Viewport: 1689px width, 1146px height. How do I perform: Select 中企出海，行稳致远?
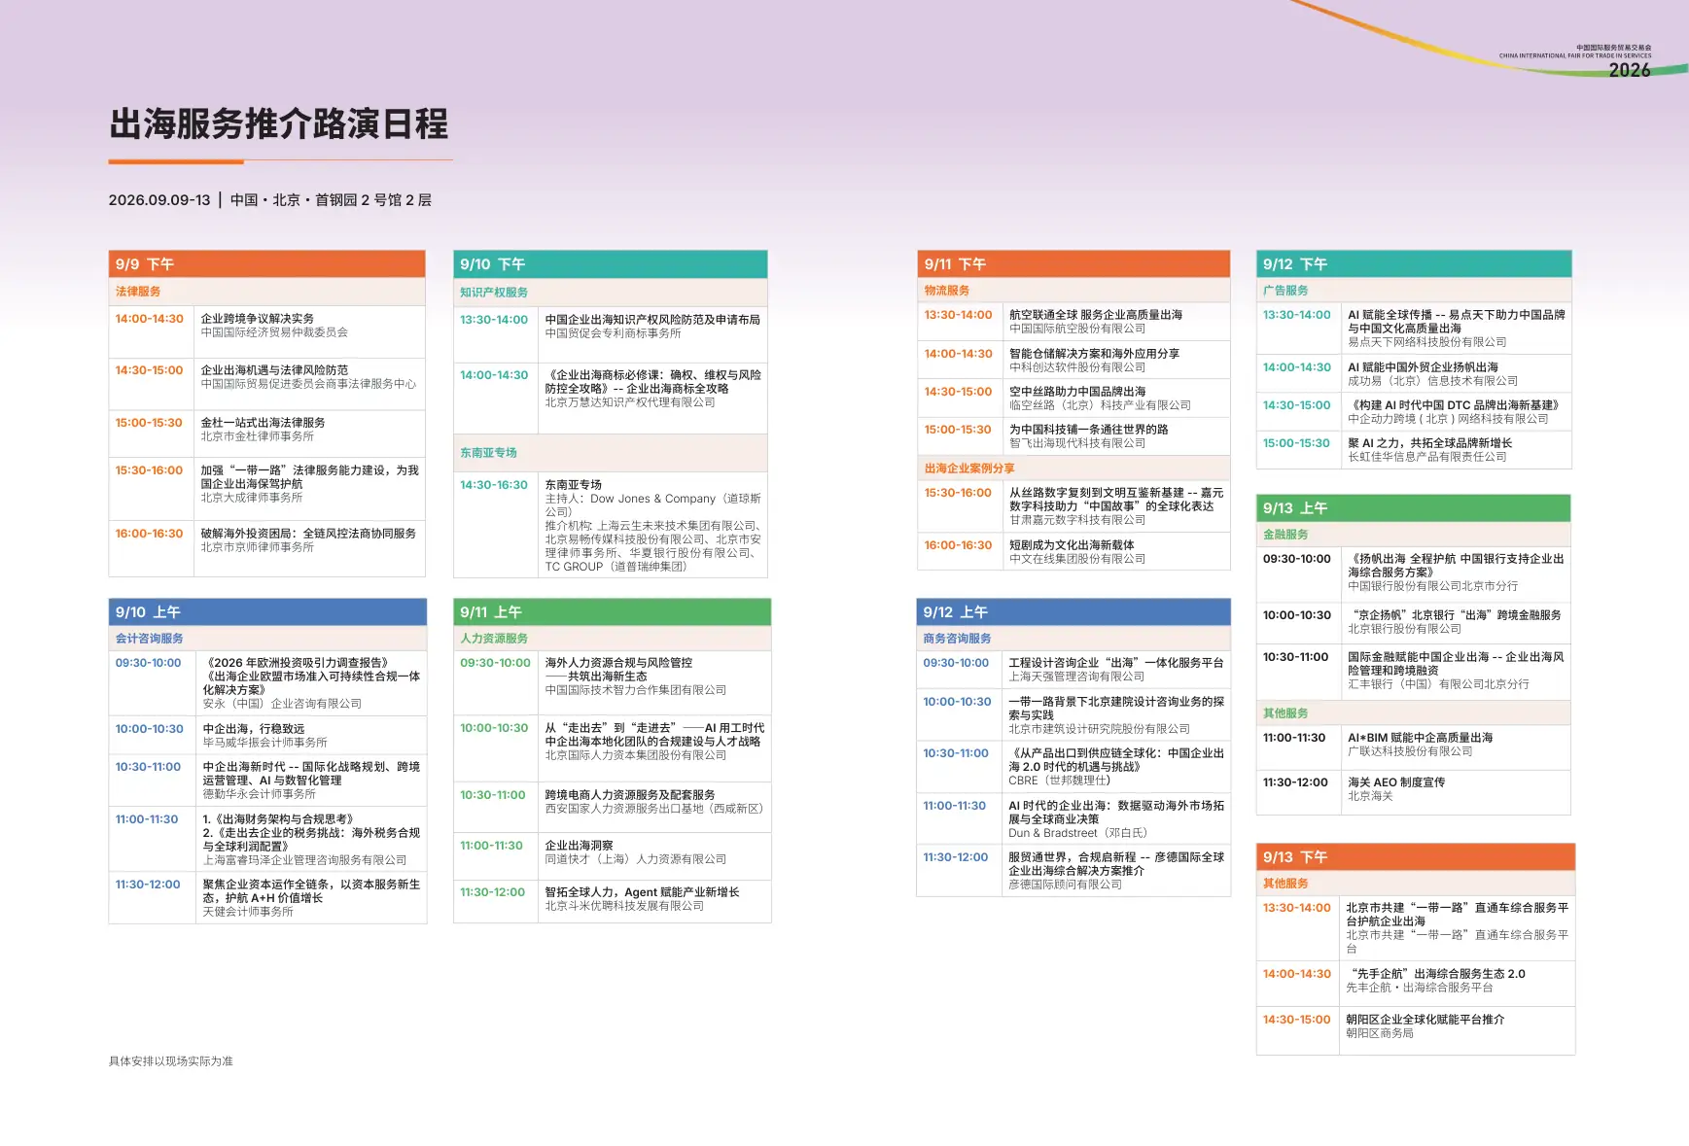[x=253, y=729]
